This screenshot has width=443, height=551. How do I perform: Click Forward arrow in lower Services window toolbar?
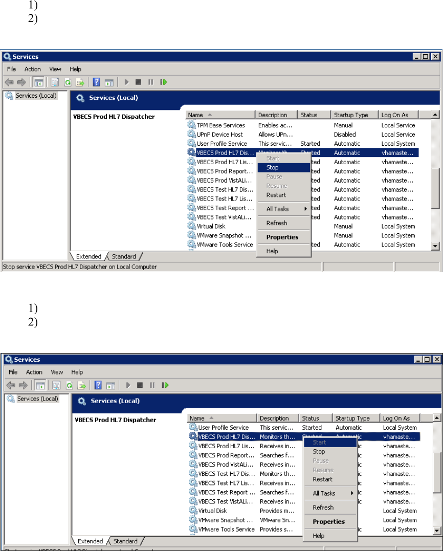click(23, 385)
